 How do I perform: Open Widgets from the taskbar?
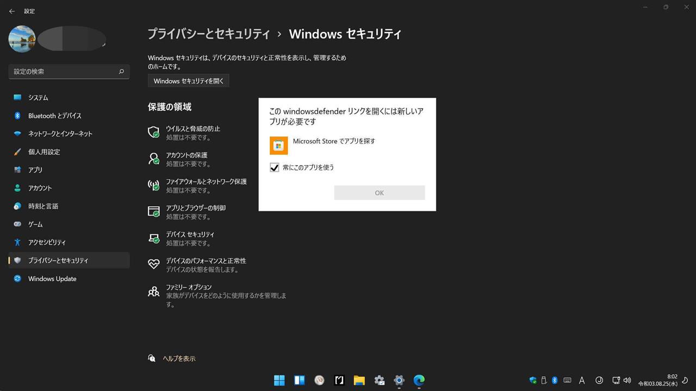(x=300, y=380)
